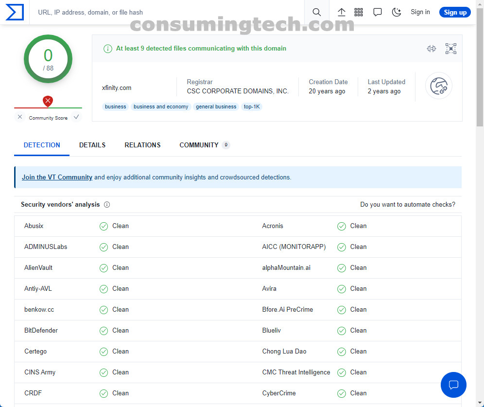
Task: Click CSC CORPORATE DOMAINS, INC. registrar text
Action: point(238,91)
